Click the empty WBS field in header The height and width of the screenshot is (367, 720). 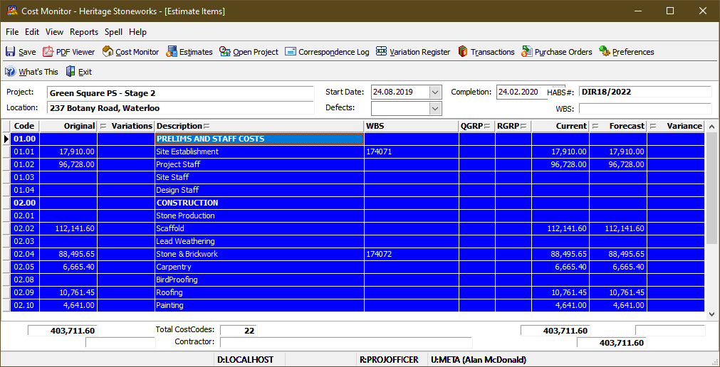point(645,109)
